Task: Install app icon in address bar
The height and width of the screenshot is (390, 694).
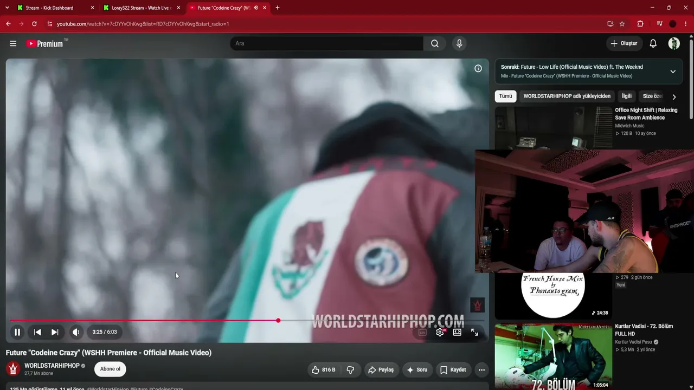Action: (x=610, y=24)
